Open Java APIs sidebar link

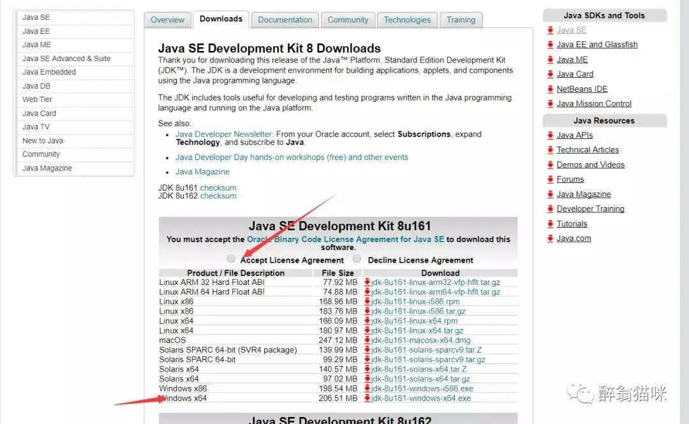click(x=575, y=135)
